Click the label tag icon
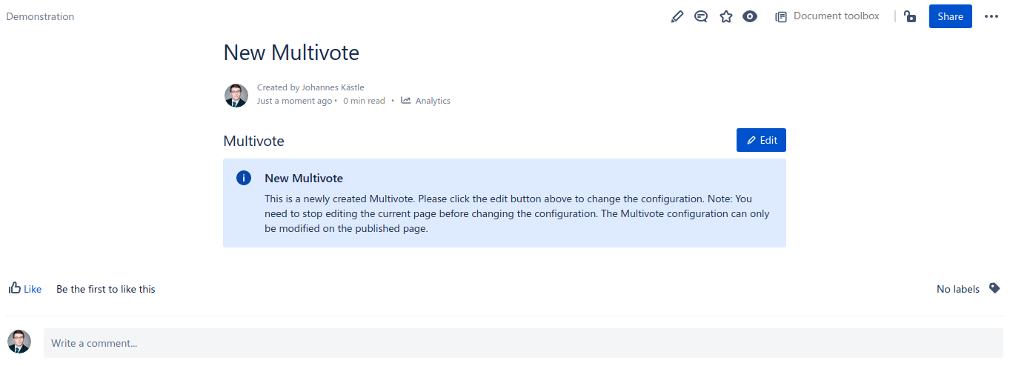The height and width of the screenshot is (366, 1010). [994, 288]
